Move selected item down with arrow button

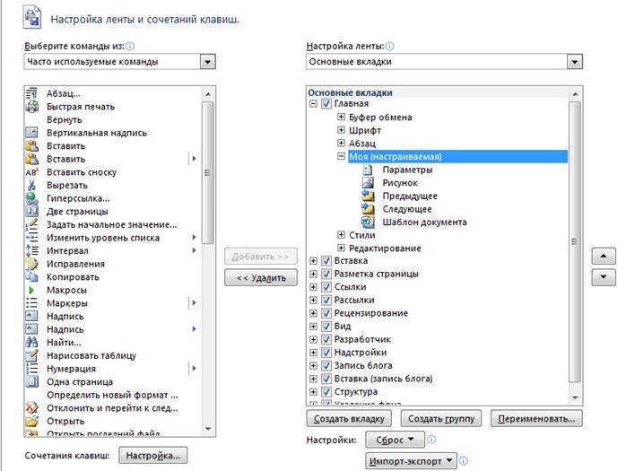point(604,277)
